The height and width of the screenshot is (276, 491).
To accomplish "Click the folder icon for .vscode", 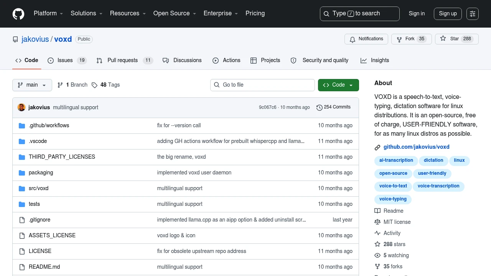I will pyautogui.click(x=22, y=141).
